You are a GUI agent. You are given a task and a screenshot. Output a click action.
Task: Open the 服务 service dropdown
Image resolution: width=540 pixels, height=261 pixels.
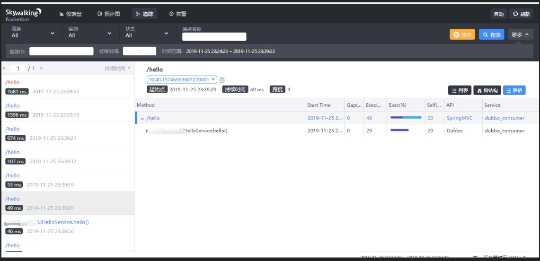pyautogui.click(x=33, y=33)
